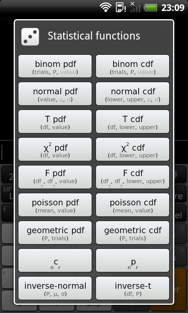Image resolution: width=188 pixels, height=313 pixels.
Task: Tap the dice icon in dialog header
Action: 30,37
